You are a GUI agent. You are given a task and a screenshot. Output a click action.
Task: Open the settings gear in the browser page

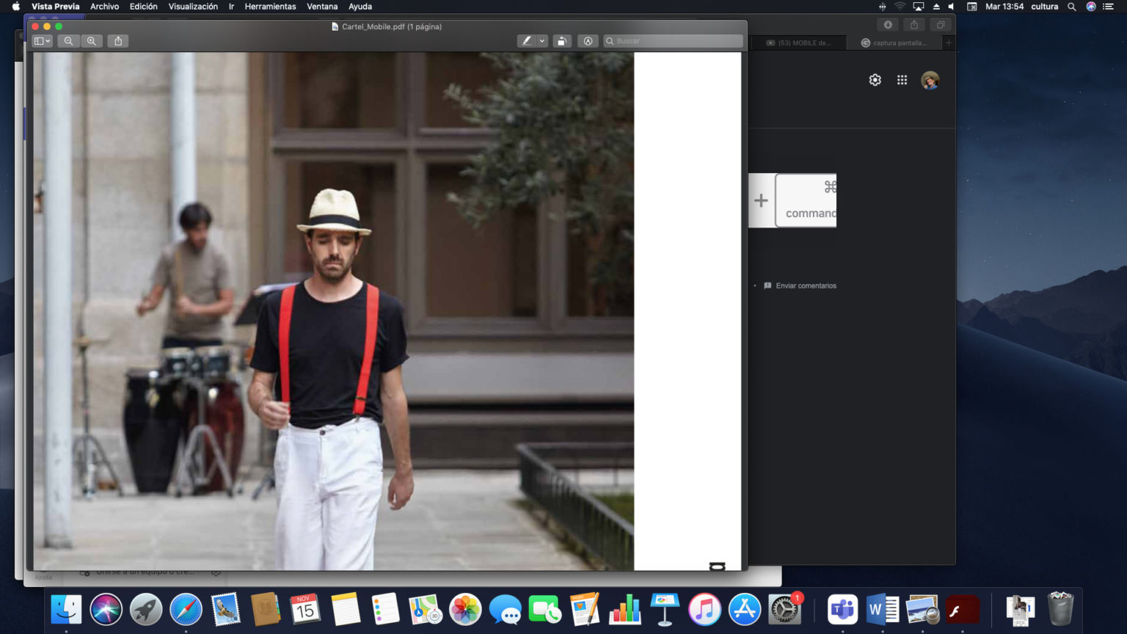click(x=875, y=80)
